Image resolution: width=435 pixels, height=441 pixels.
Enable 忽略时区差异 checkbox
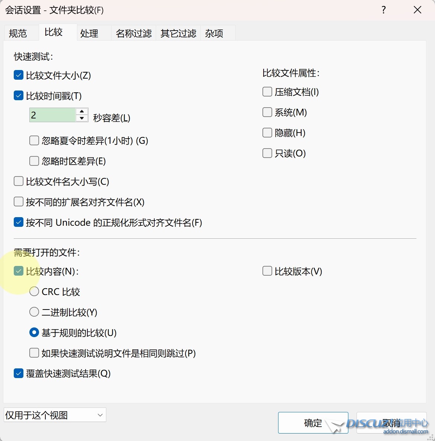[x=34, y=161]
